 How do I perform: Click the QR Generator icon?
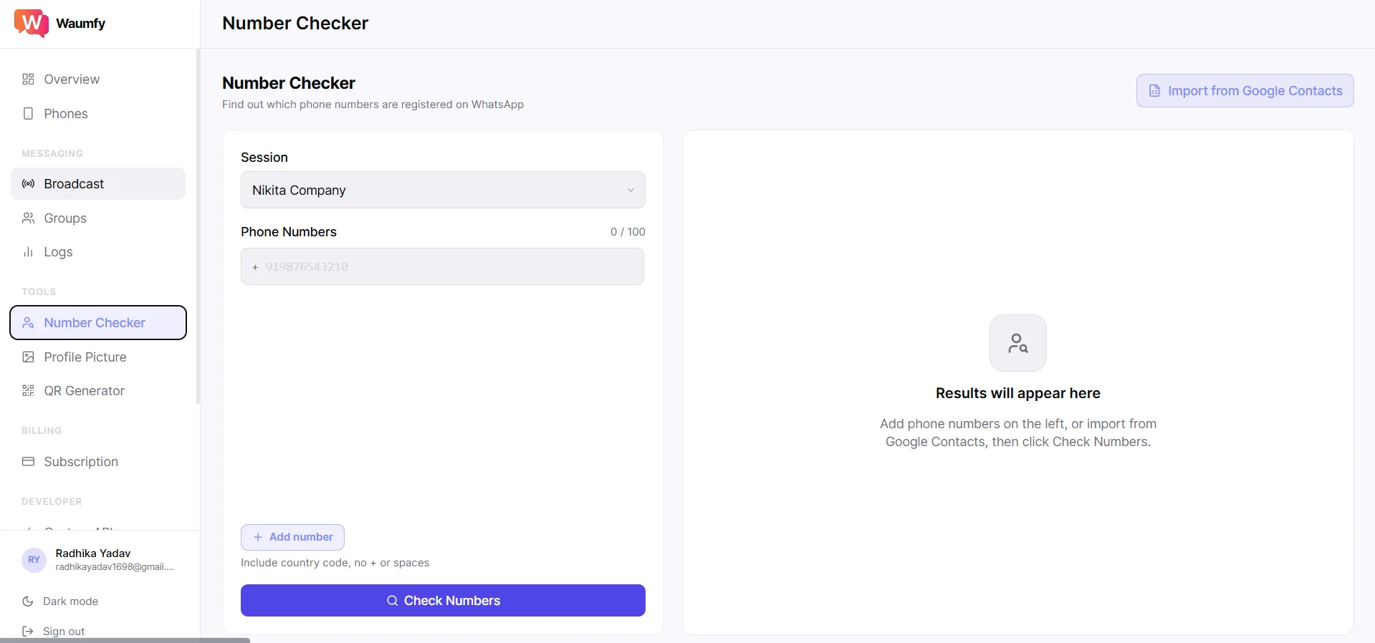tap(28, 391)
